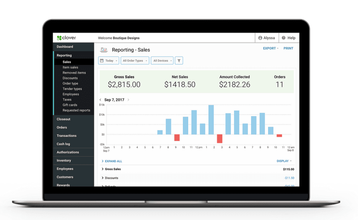
Task: Click the Clover logo icon
Action: (59, 38)
